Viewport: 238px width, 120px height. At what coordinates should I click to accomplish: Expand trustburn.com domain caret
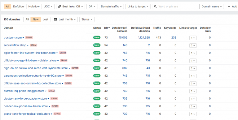pyautogui.click(x=23, y=38)
